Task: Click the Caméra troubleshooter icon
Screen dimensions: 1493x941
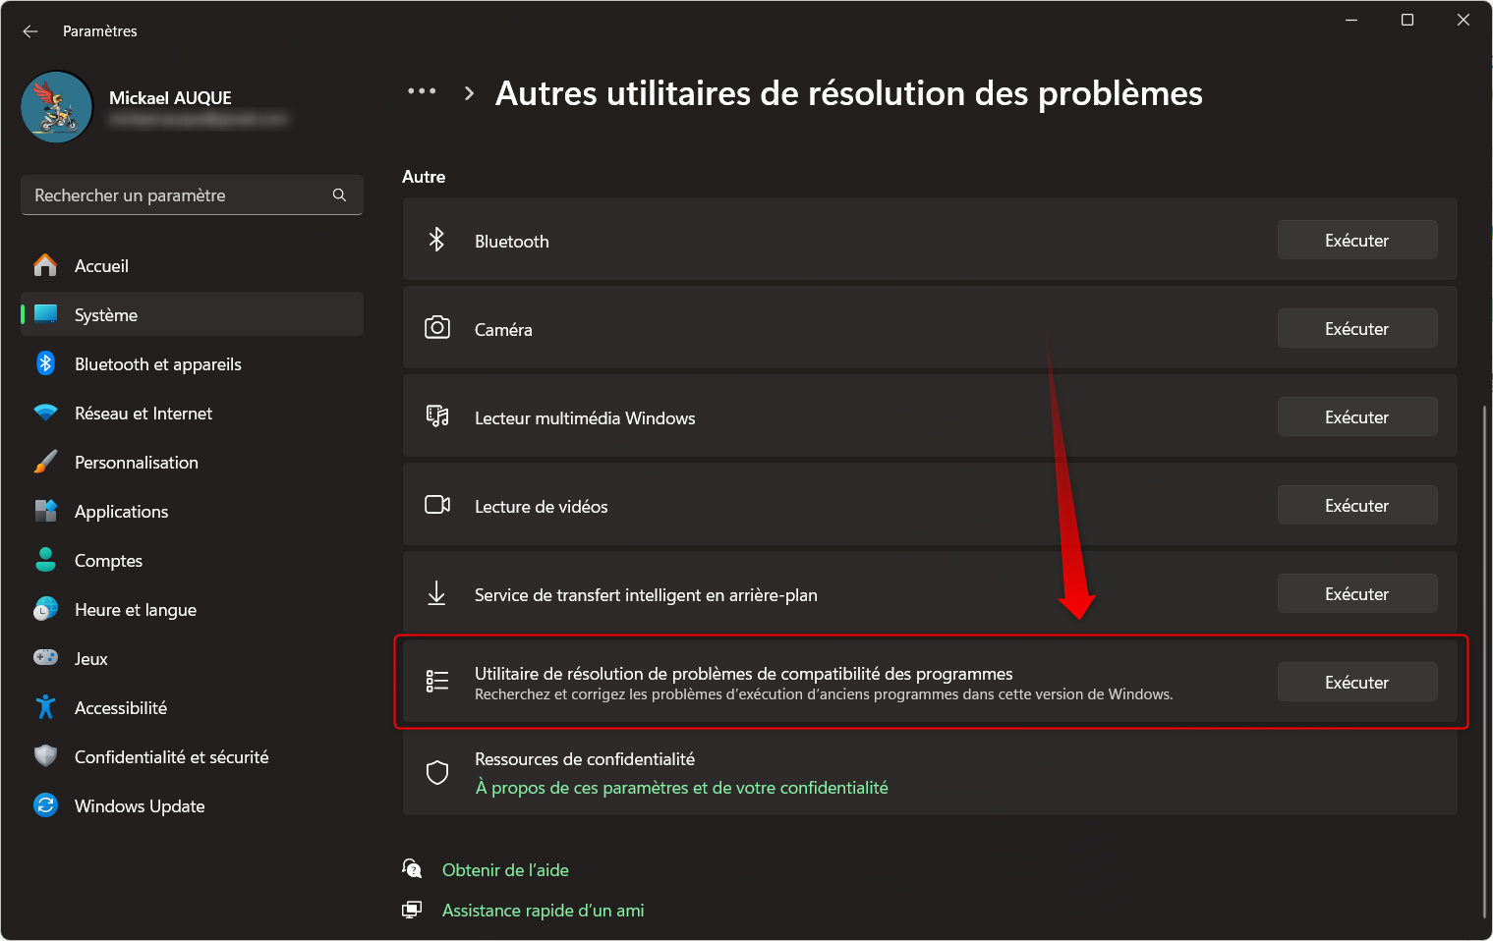Action: tap(437, 328)
